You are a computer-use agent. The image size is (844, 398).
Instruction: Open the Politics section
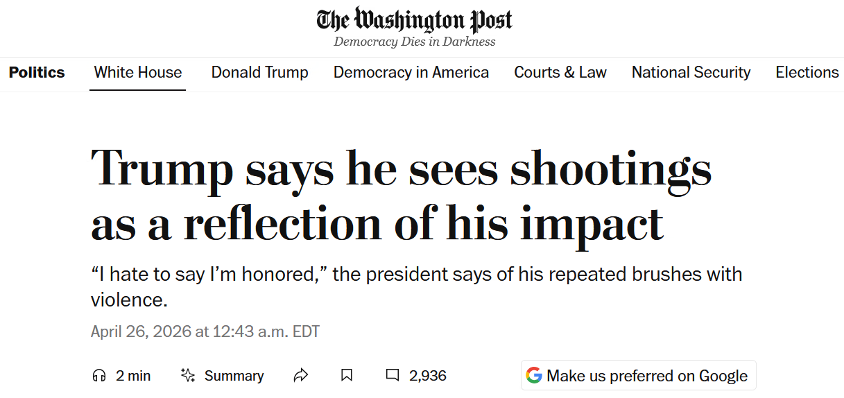37,72
